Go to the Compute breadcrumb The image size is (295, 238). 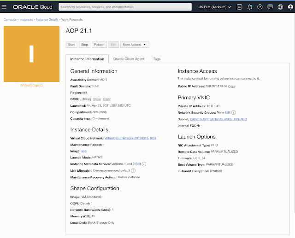pos(10,19)
